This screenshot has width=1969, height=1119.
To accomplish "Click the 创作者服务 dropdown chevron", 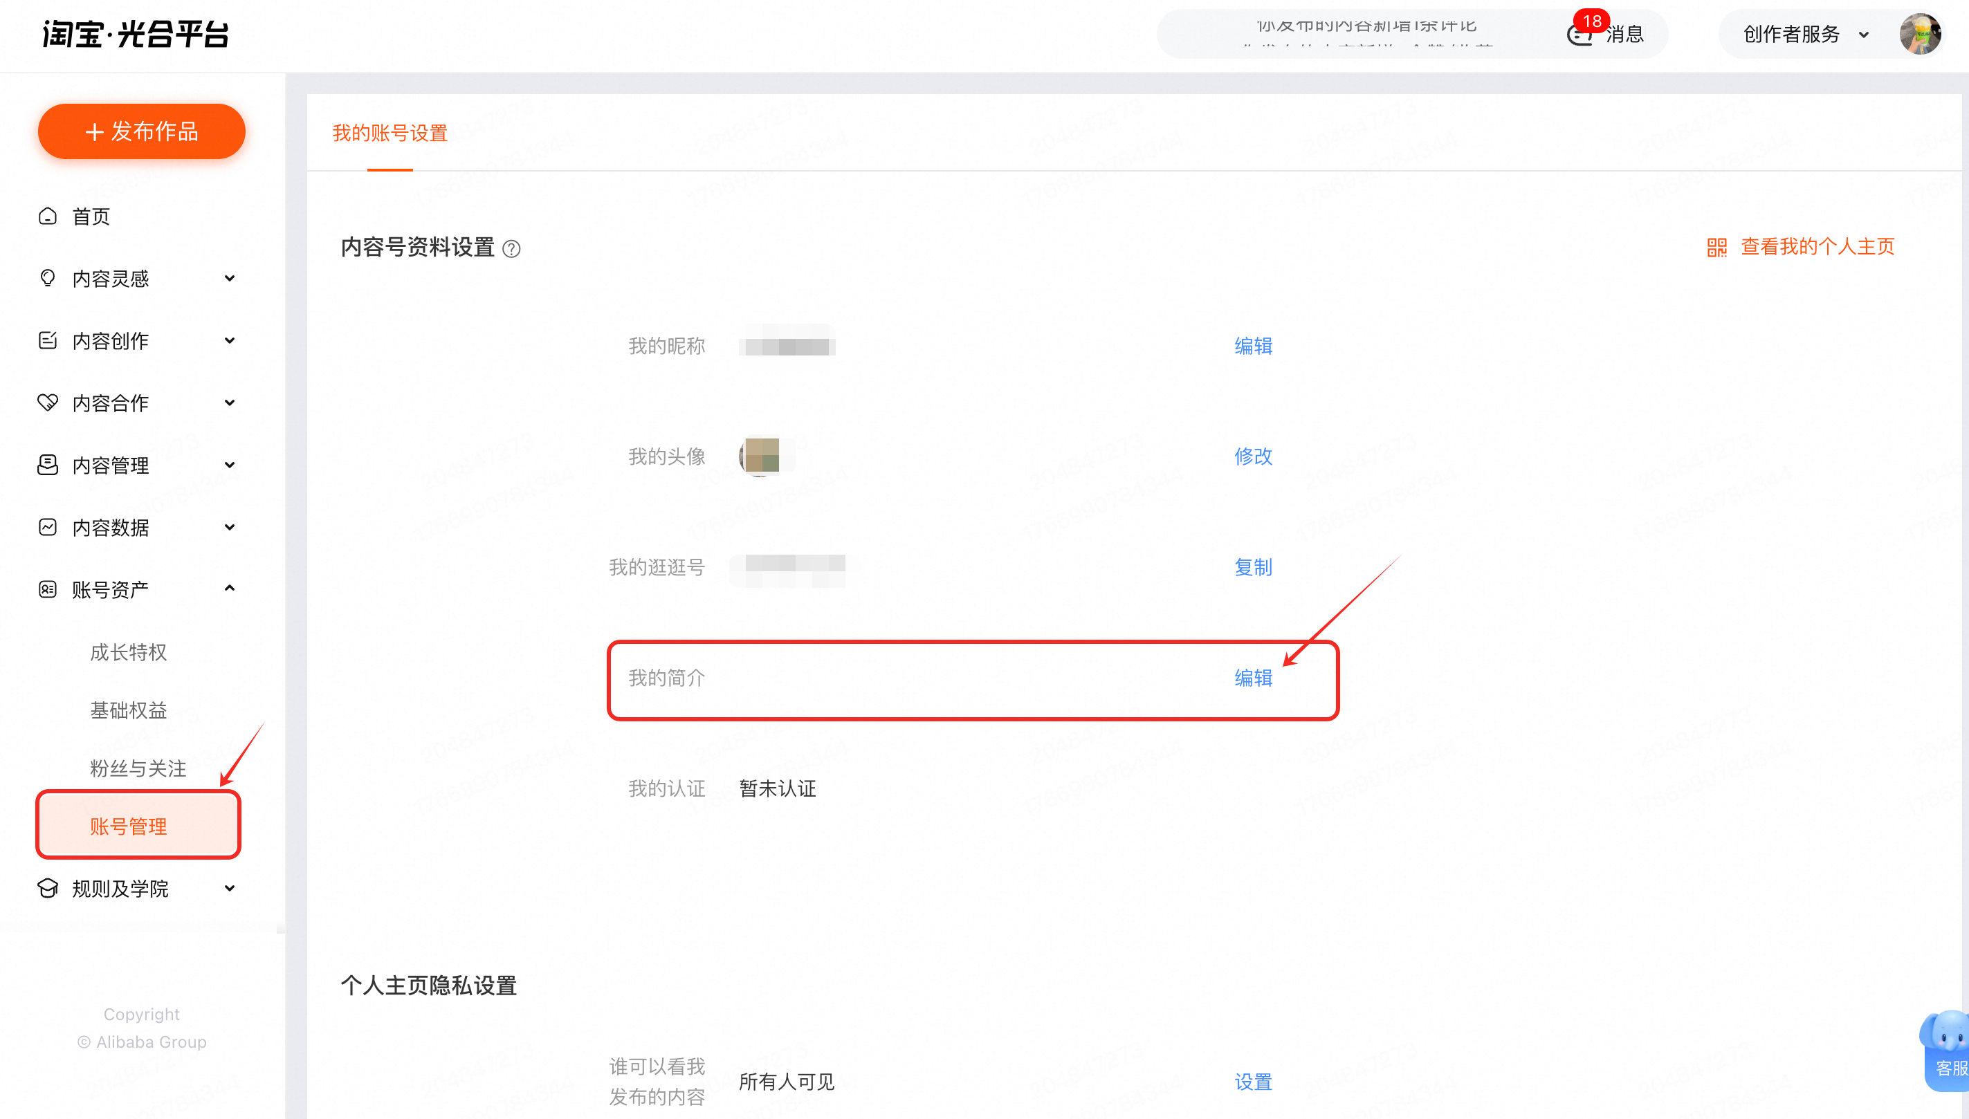I will [x=1864, y=35].
